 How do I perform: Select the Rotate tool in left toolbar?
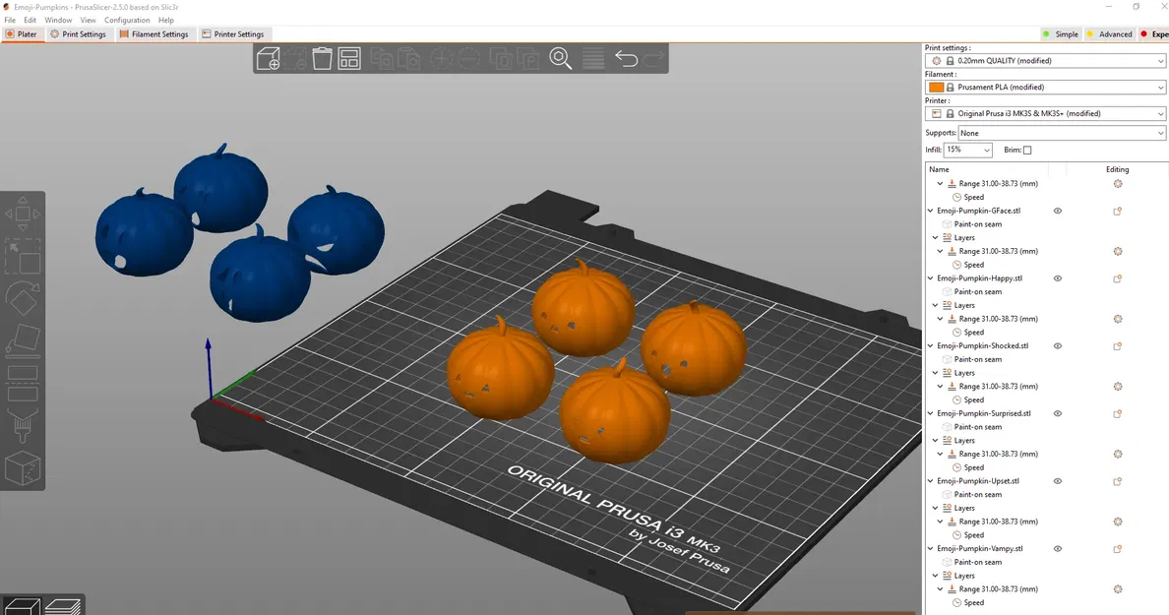pos(23,299)
